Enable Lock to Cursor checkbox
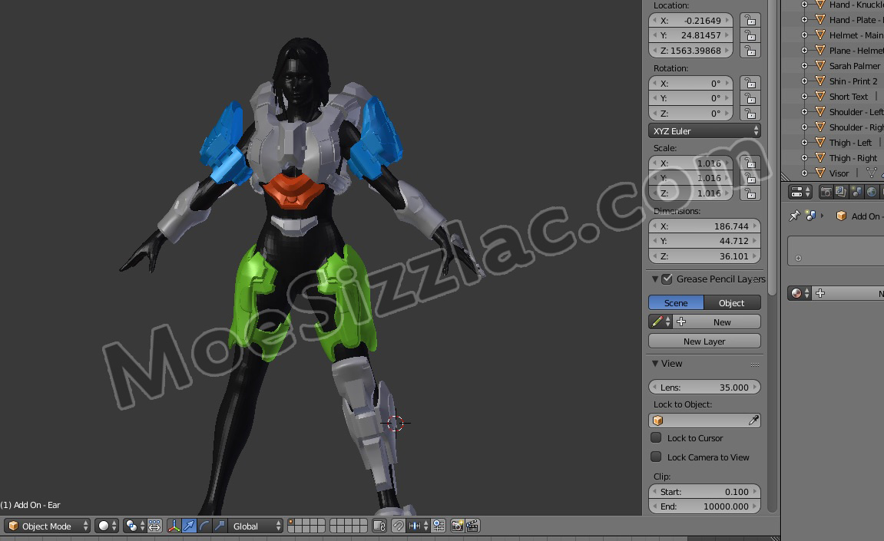Image resolution: width=884 pixels, height=541 pixels. pos(656,438)
